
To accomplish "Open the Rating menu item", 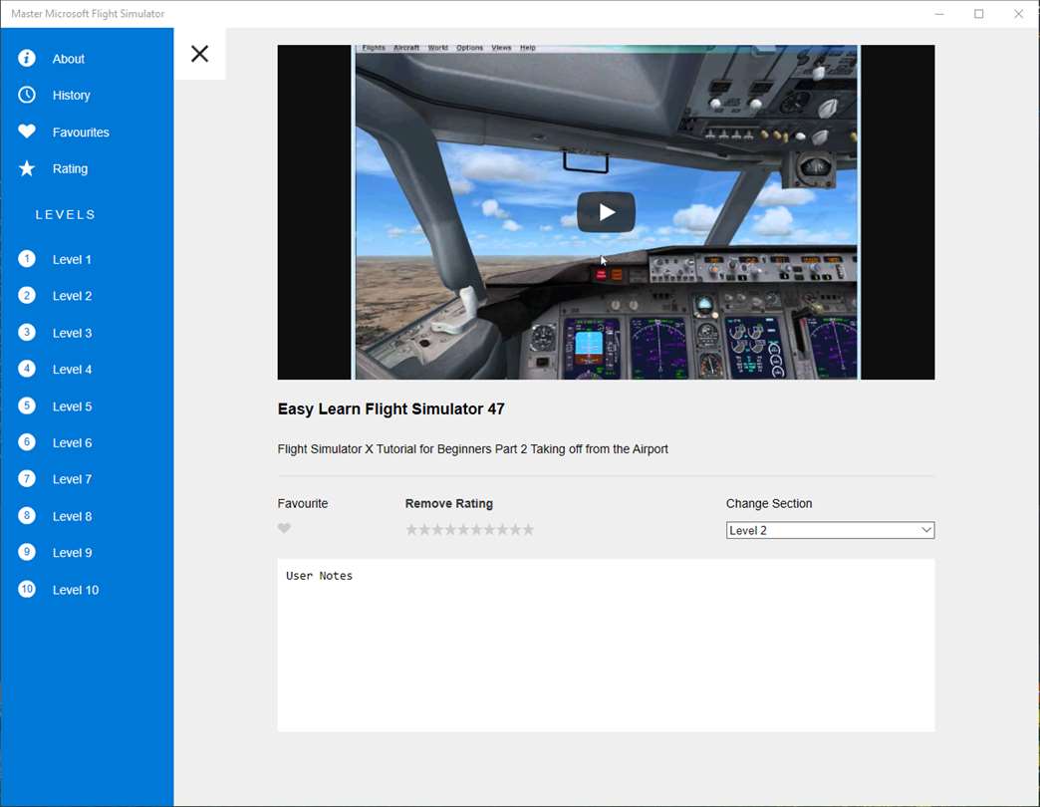I will [70, 168].
